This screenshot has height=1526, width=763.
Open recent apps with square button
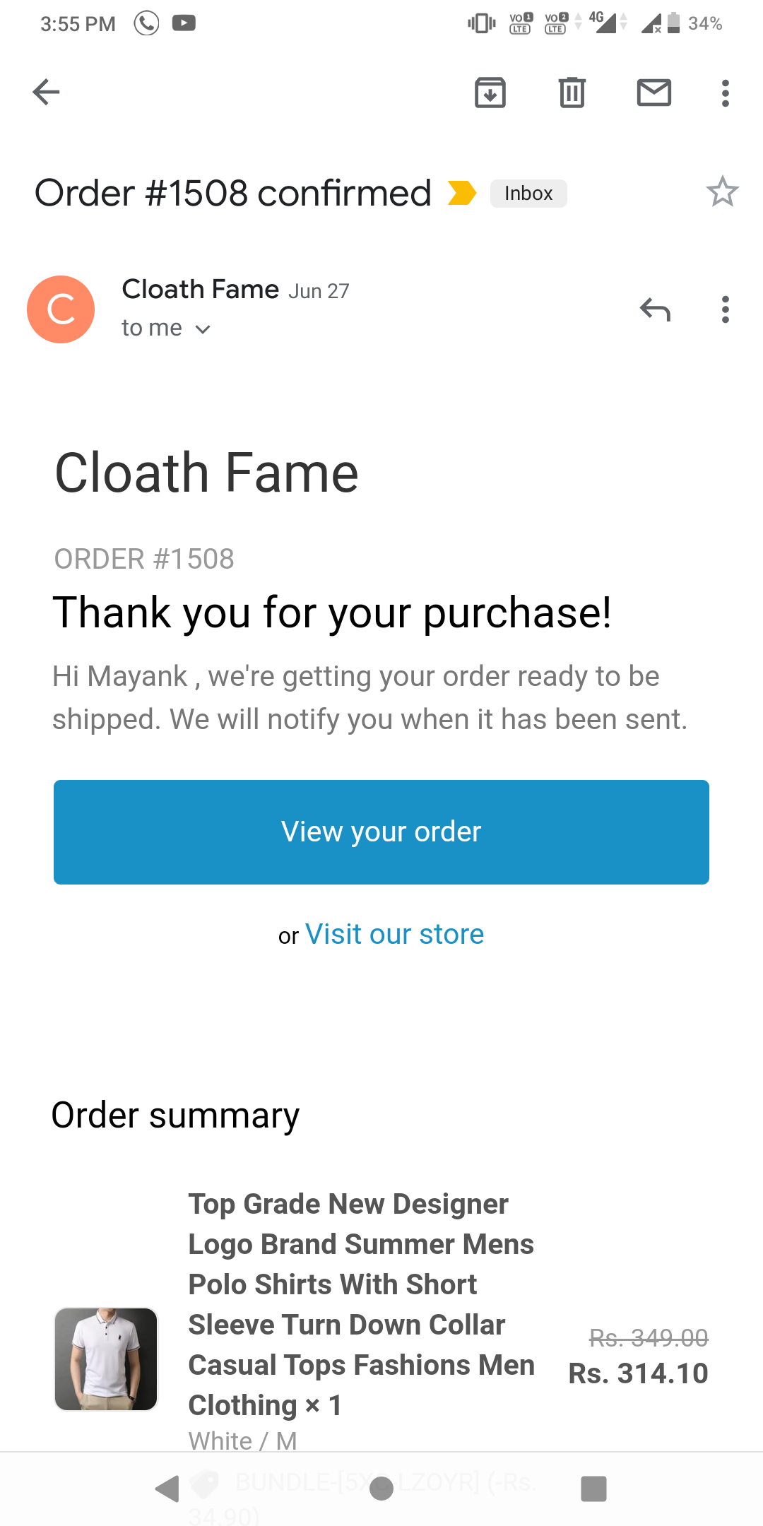[593, 1489]
